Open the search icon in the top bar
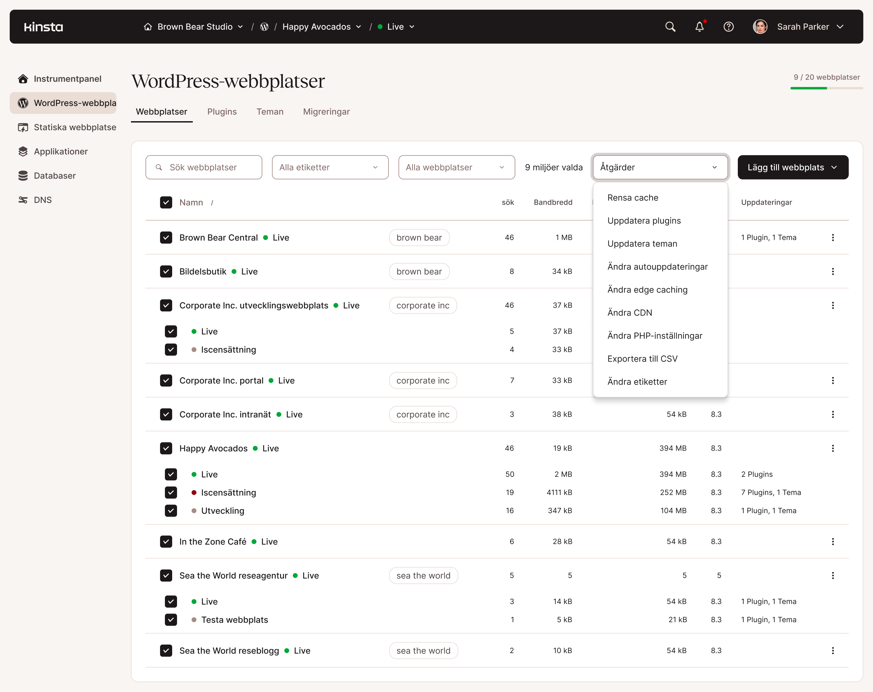 pyautogui.click(x=670, y=27)
